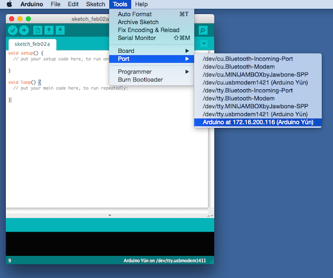Select /dev/tty.Bluetooth-Incoming-Port
The width and height of the screenshot is (333, 278).
pyautogui.click(x=258, y=90)
